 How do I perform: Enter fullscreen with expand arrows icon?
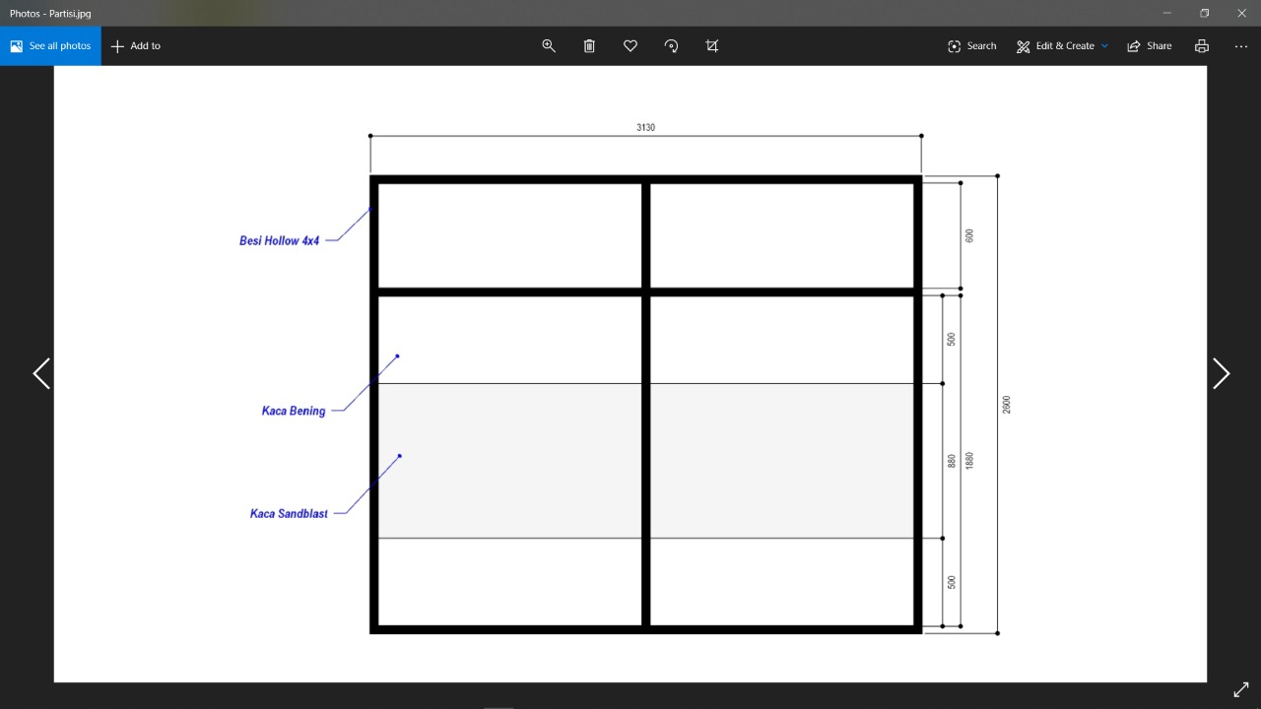1241,689
